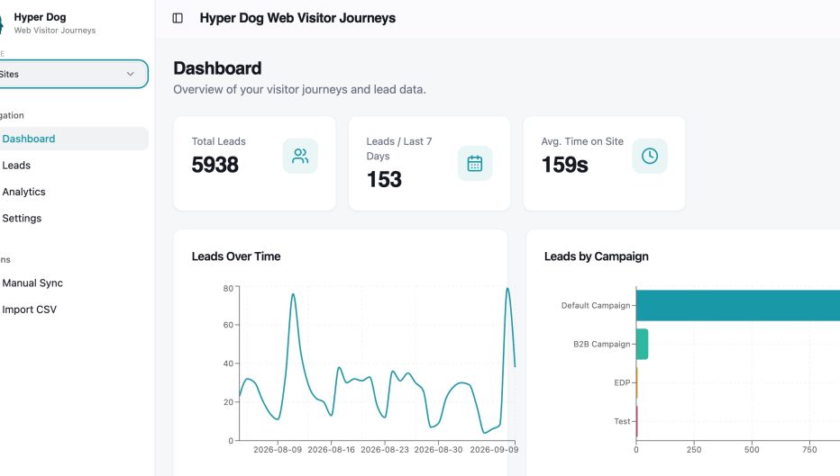Click the calendar icon on Leads / Last 7 Days card
This screenshot has height=476, width=840.
475,163
